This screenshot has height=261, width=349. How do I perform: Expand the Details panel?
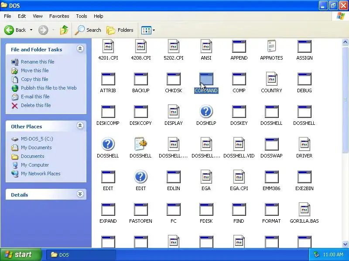tap(80, 194)
